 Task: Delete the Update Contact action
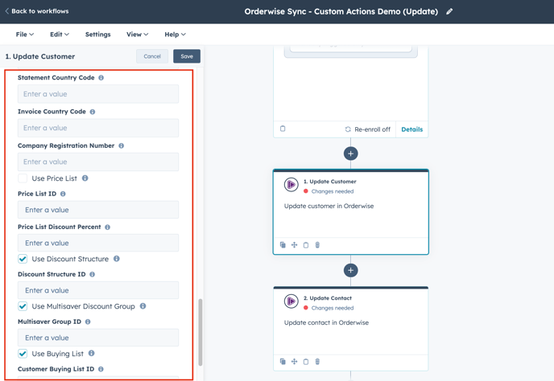click(x=317, y=362)
